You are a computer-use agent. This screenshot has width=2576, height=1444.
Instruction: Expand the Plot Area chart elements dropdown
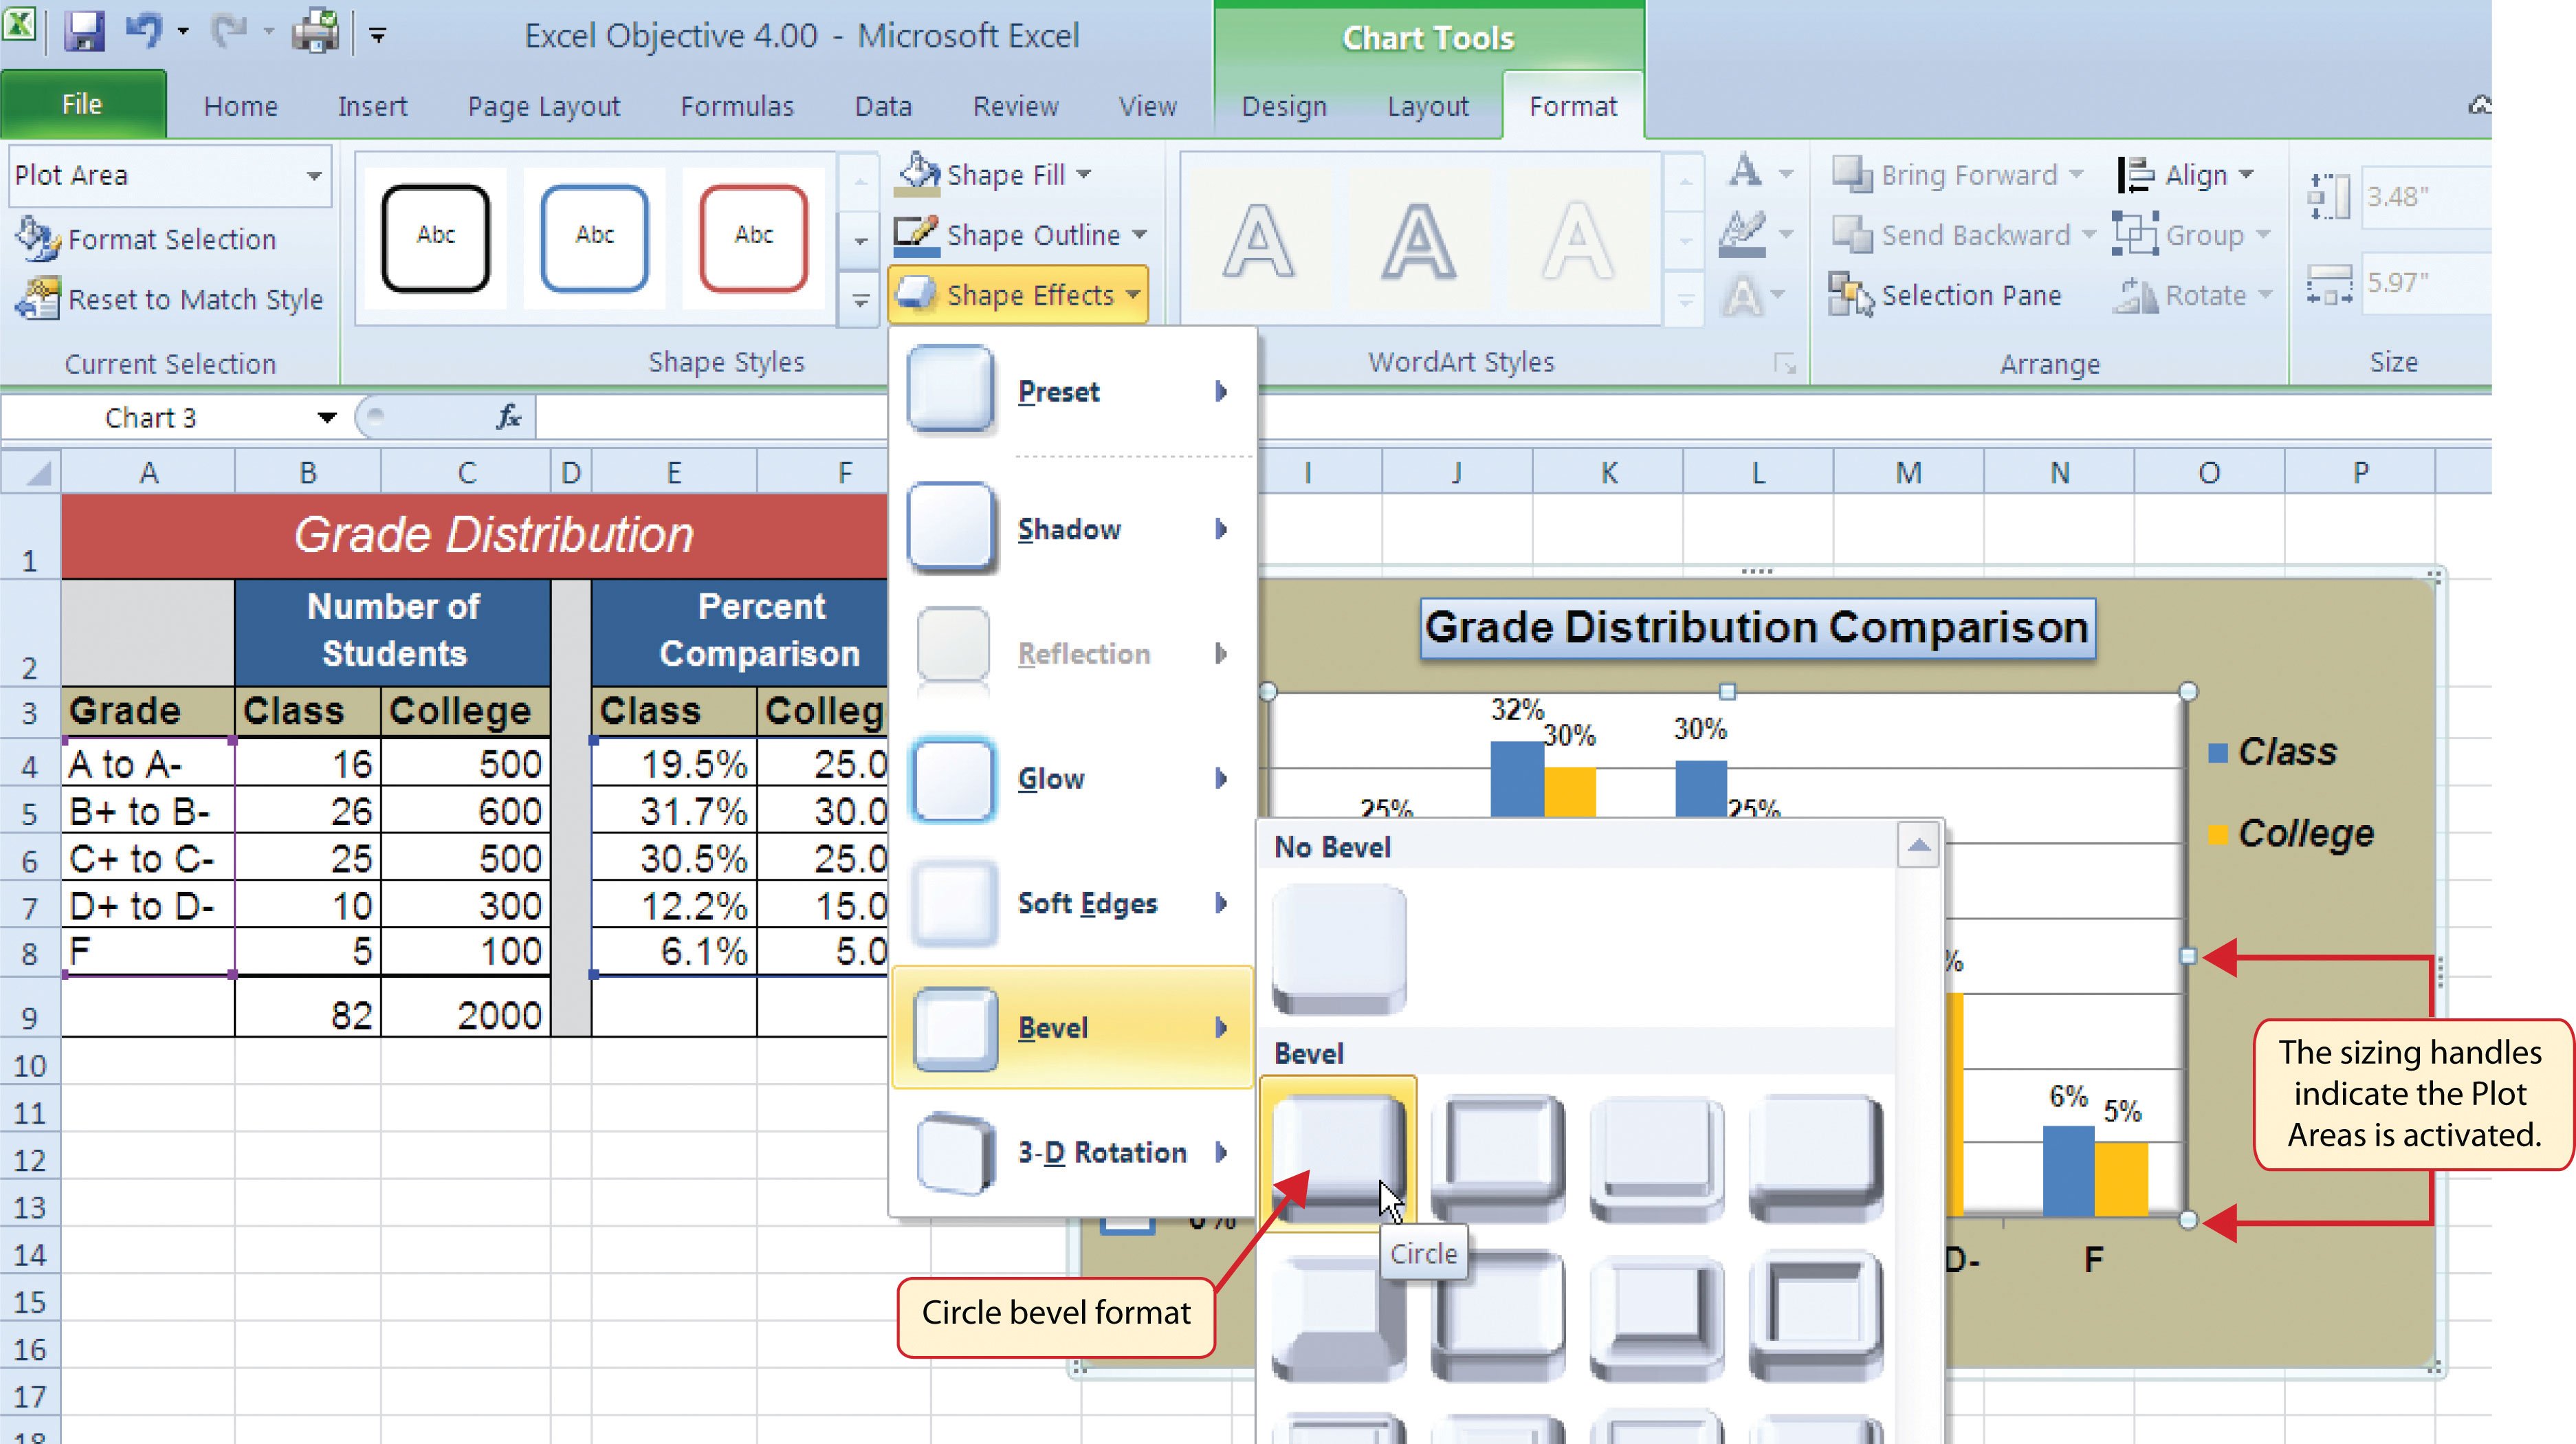[314, 175]
